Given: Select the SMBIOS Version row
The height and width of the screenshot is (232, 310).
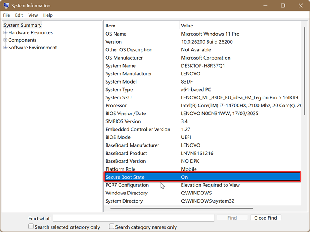Looking at the screenshot, I should [203, 121].
